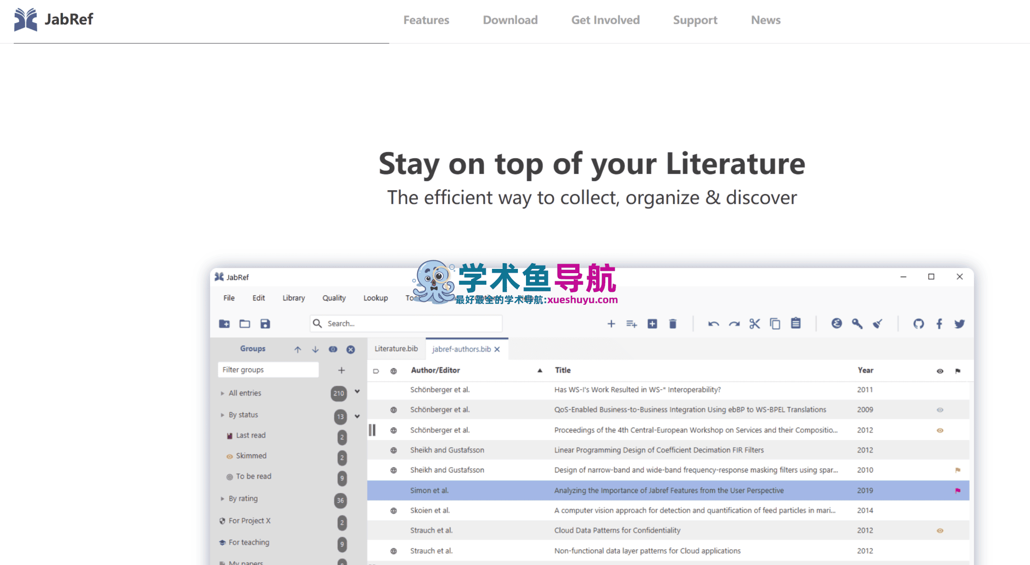Sort by the Author/Editor column header

(x=435, y=370)
